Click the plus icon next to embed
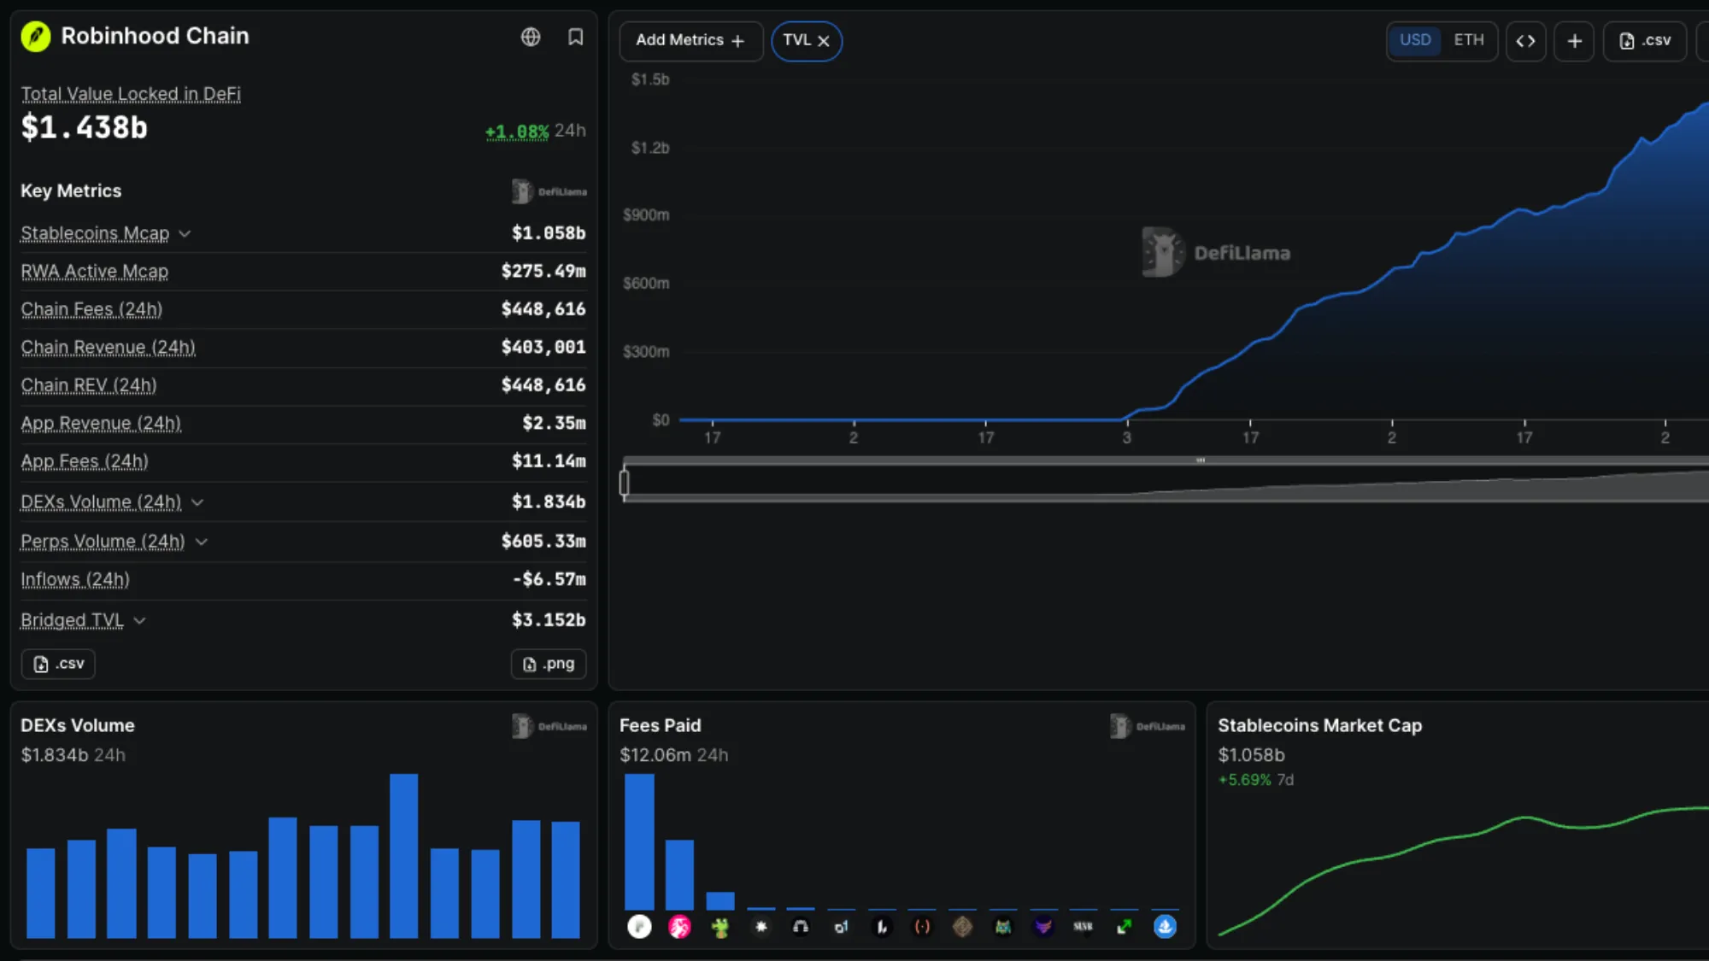 point(1574,41)
